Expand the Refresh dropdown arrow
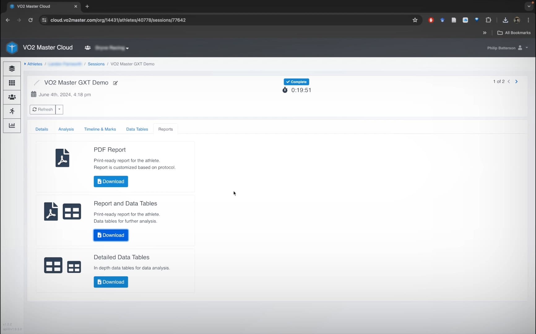Image resolution: width=536 pixels, height=334 pixels. pyautogui.click(x=59, y=109)
